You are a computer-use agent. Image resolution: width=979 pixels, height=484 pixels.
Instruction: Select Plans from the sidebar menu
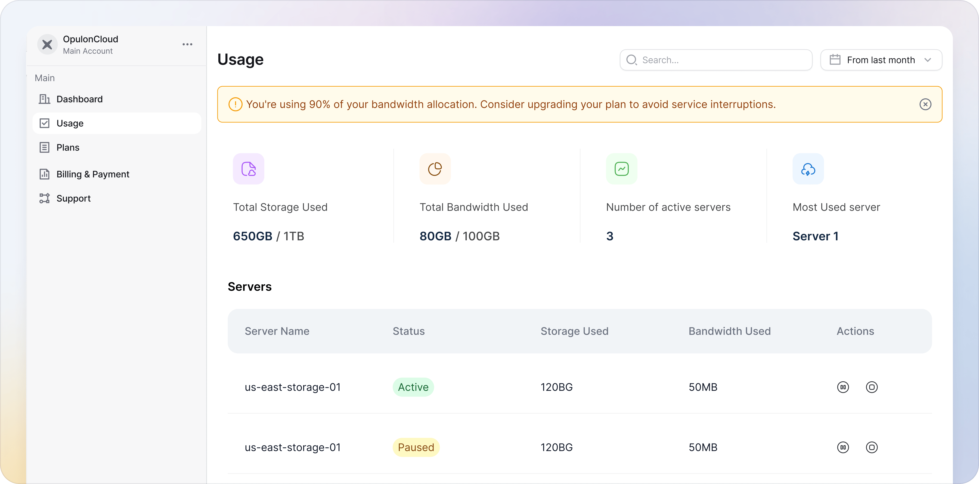(x=68, y=147)
